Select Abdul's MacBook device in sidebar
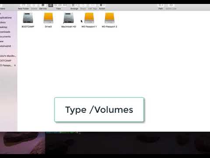Screen dimensions: 210x158 8,56
